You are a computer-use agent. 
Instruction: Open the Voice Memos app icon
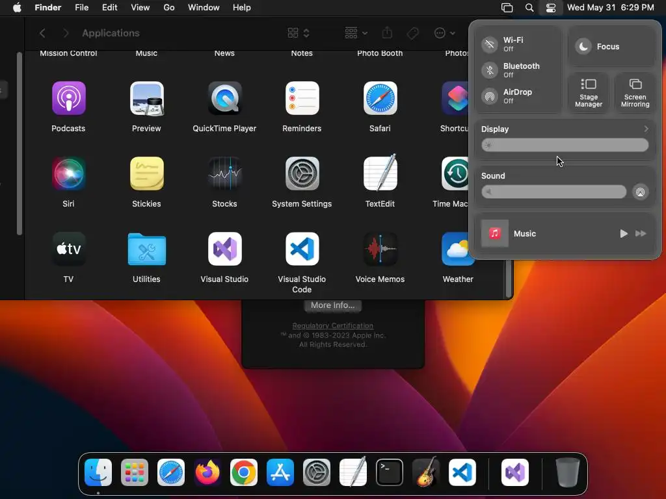click(x=380, y=249)
